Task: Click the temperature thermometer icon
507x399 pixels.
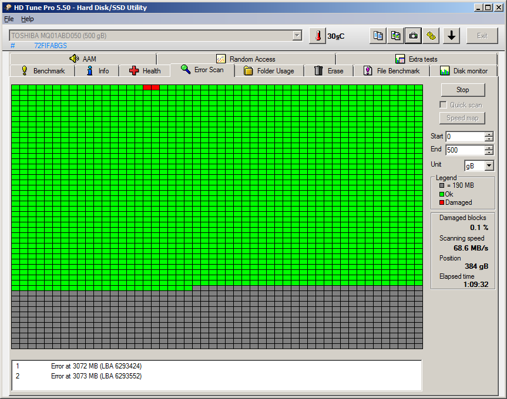Action: [317, 36]
